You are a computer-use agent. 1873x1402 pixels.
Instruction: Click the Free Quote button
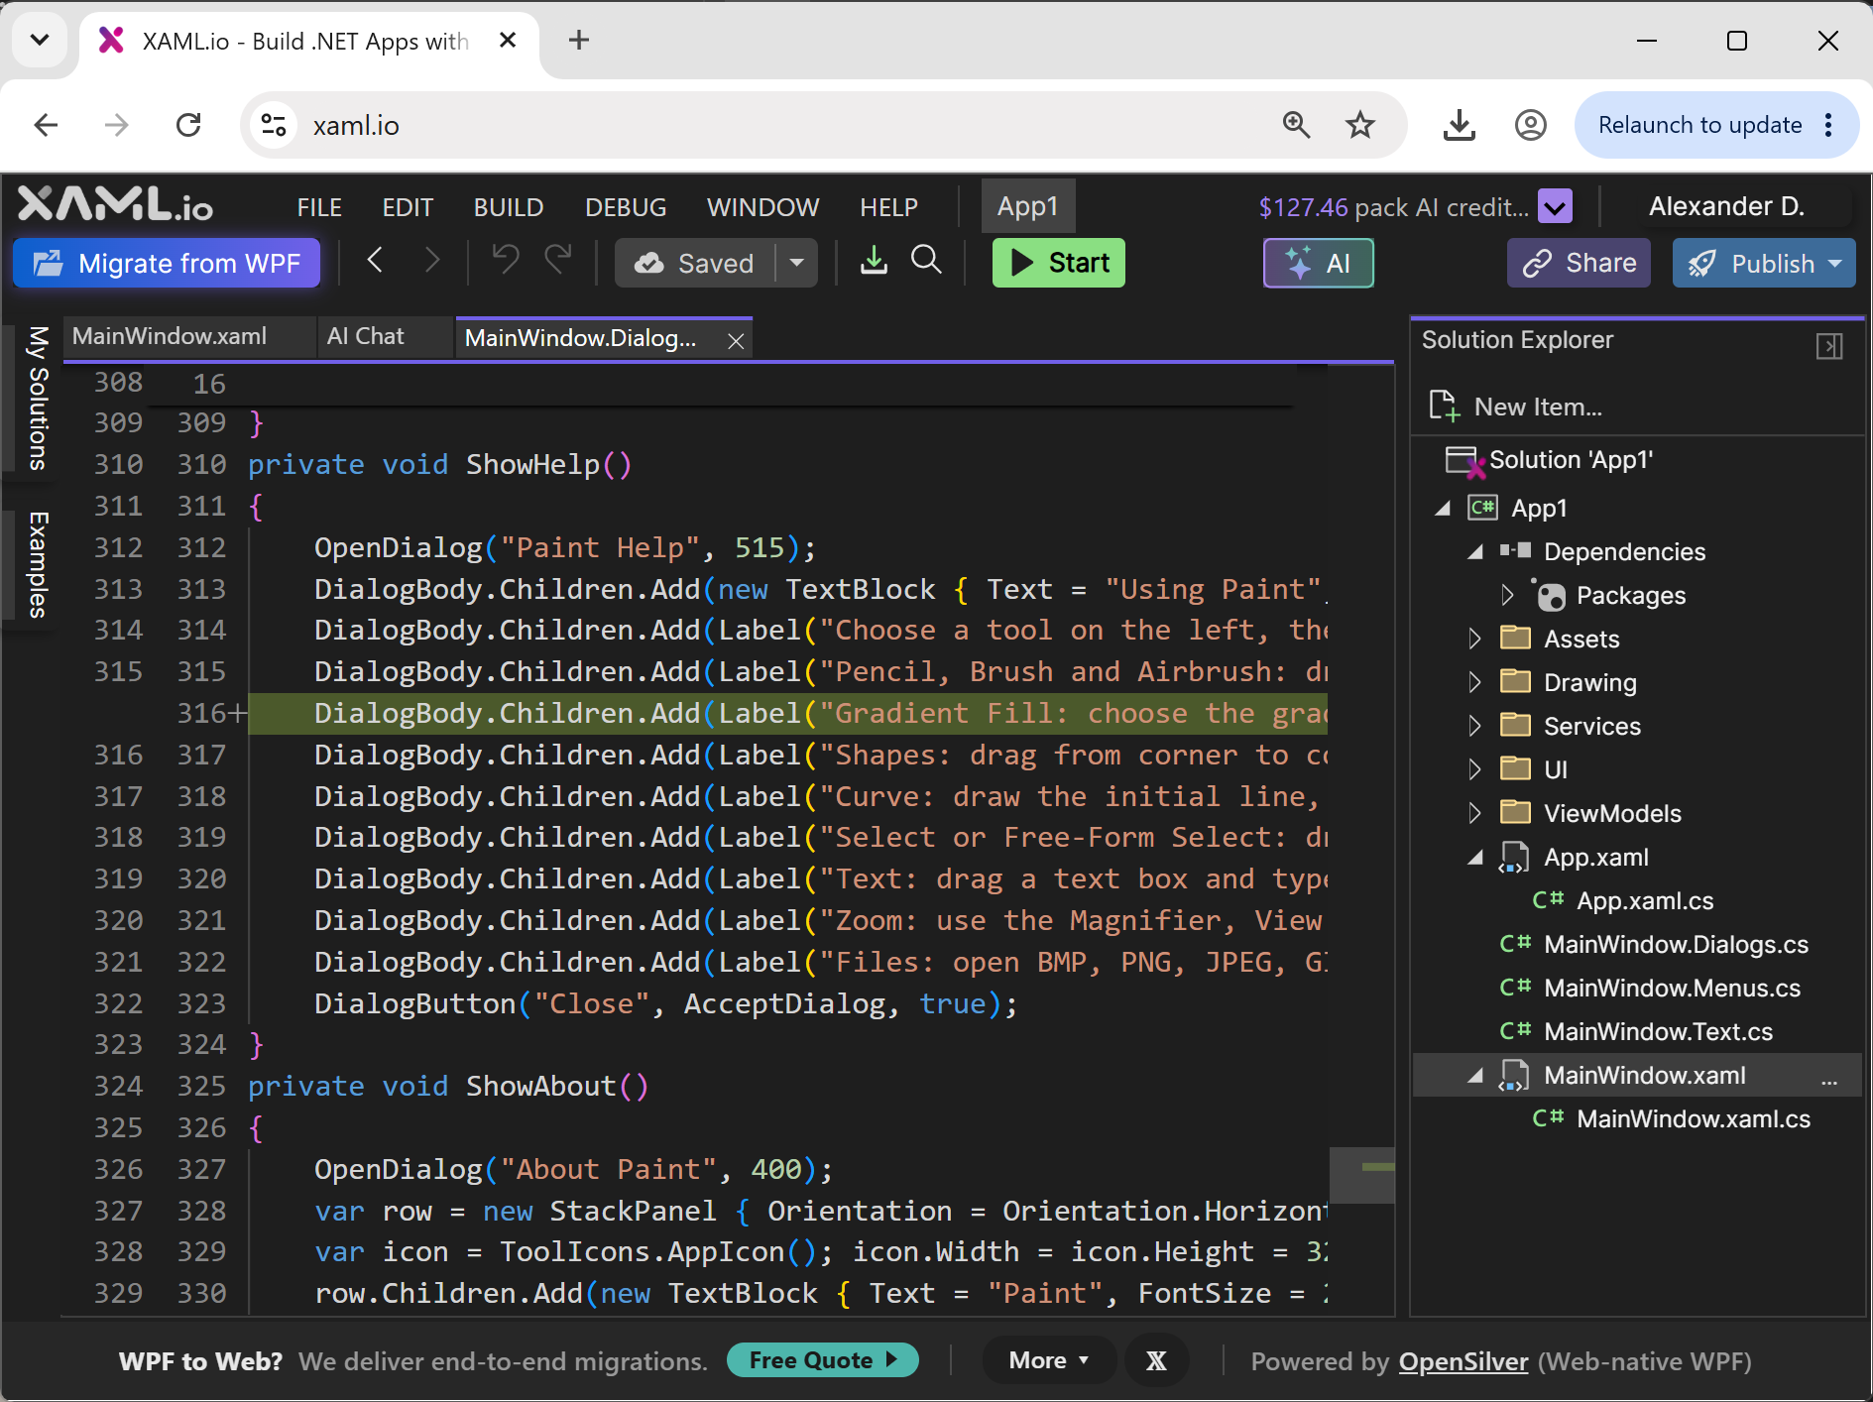(822, 1360)
